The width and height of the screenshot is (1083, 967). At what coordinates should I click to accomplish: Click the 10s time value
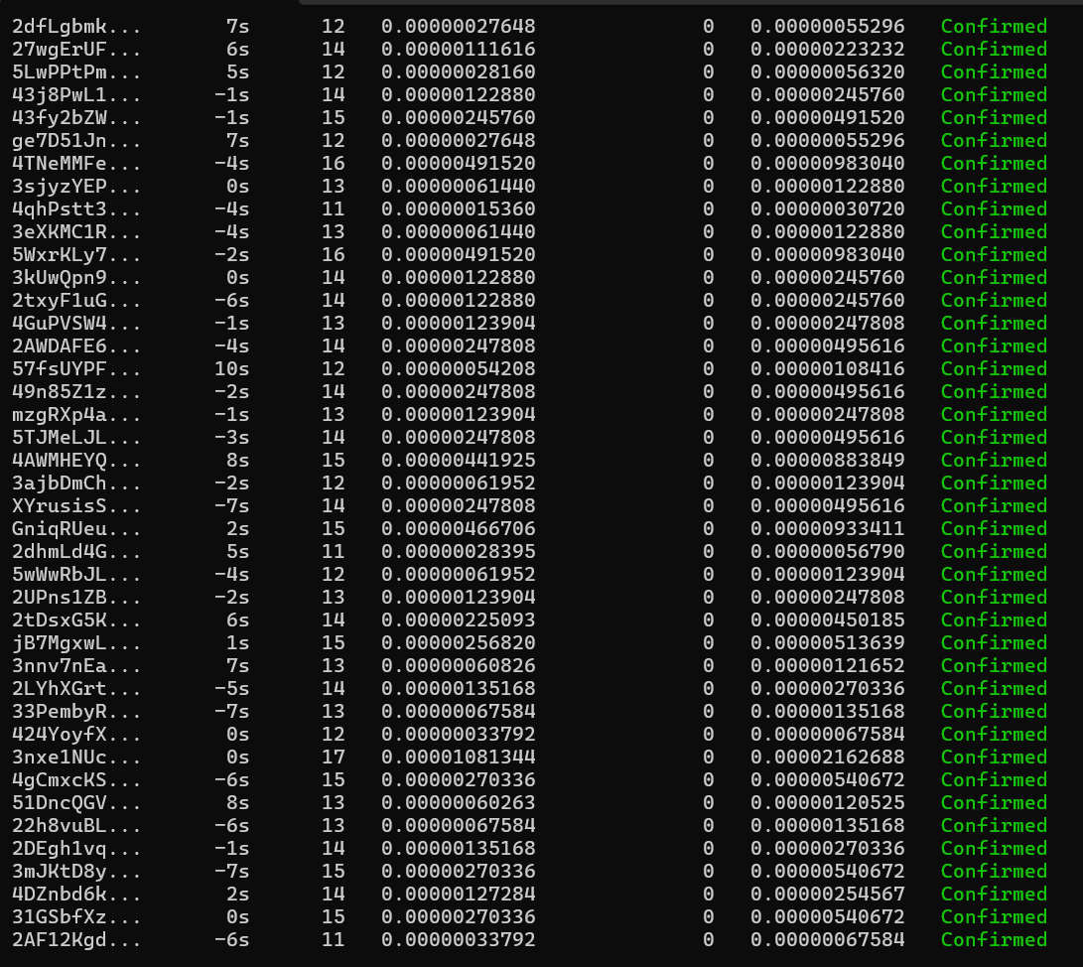(231, 368)
